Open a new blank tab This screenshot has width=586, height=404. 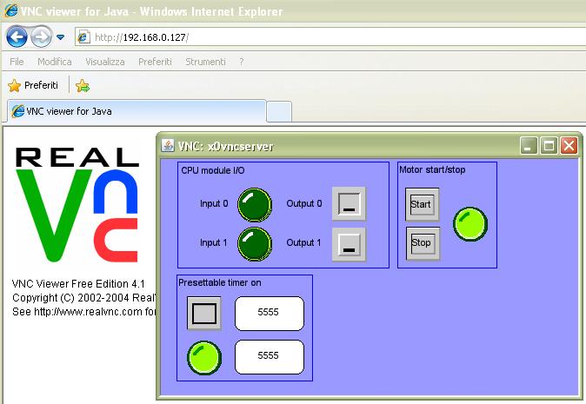pos(279,111)
